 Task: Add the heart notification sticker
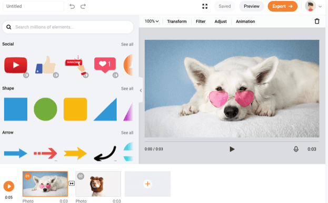(x=105, y=65)
